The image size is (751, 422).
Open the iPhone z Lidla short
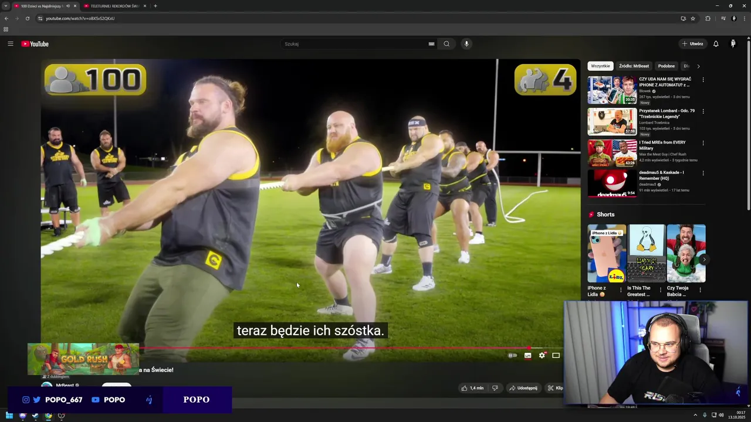click(x=607, y=253)
